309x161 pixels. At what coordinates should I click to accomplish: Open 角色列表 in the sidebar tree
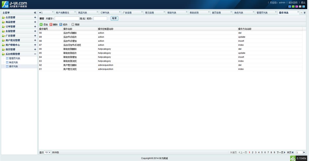[13, 62]
